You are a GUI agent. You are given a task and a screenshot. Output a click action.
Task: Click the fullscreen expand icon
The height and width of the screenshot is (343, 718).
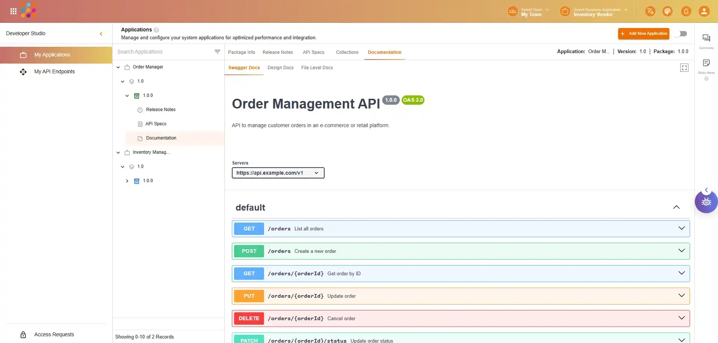click(684, 68)
